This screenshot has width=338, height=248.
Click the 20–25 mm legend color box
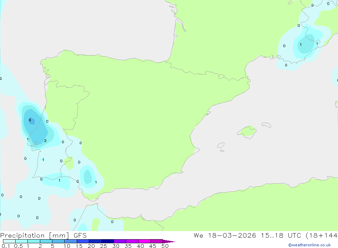pyautogui.click(x=95, y=241)
